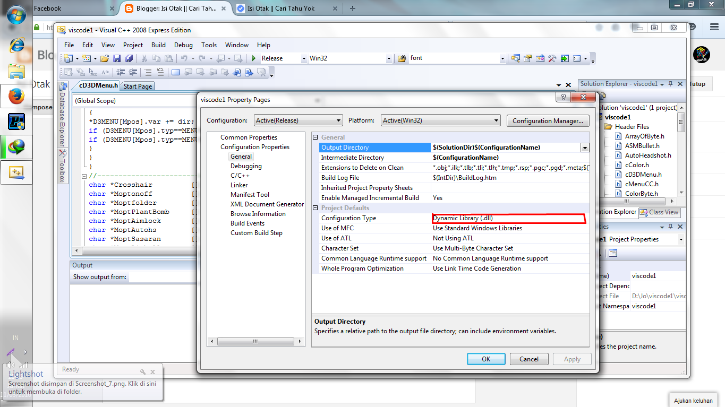Open the Toolbox via the hammer-wrench icon

[552, 58]
